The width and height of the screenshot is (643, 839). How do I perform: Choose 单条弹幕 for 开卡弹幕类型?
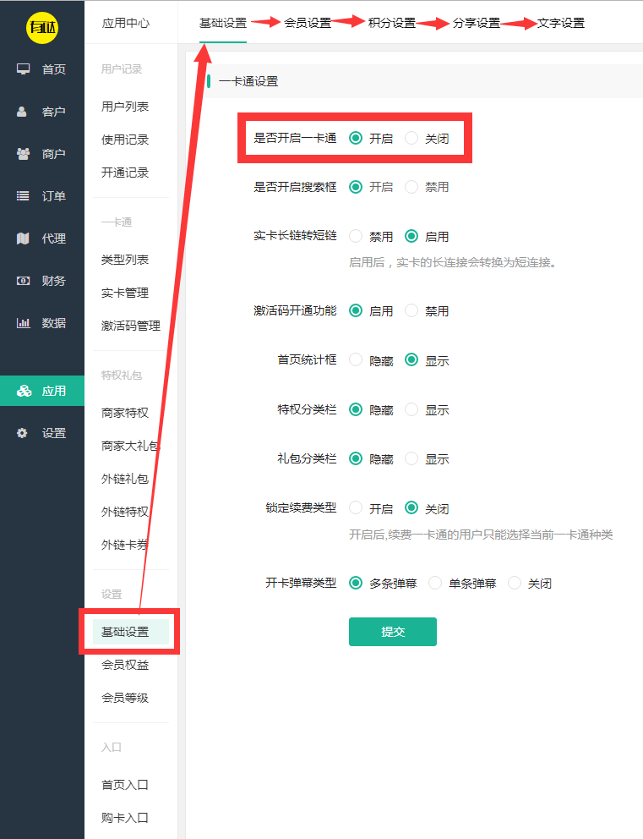pos(435,583)
